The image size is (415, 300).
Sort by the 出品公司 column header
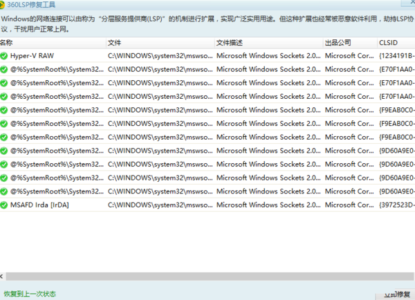(x=350, y=43)
